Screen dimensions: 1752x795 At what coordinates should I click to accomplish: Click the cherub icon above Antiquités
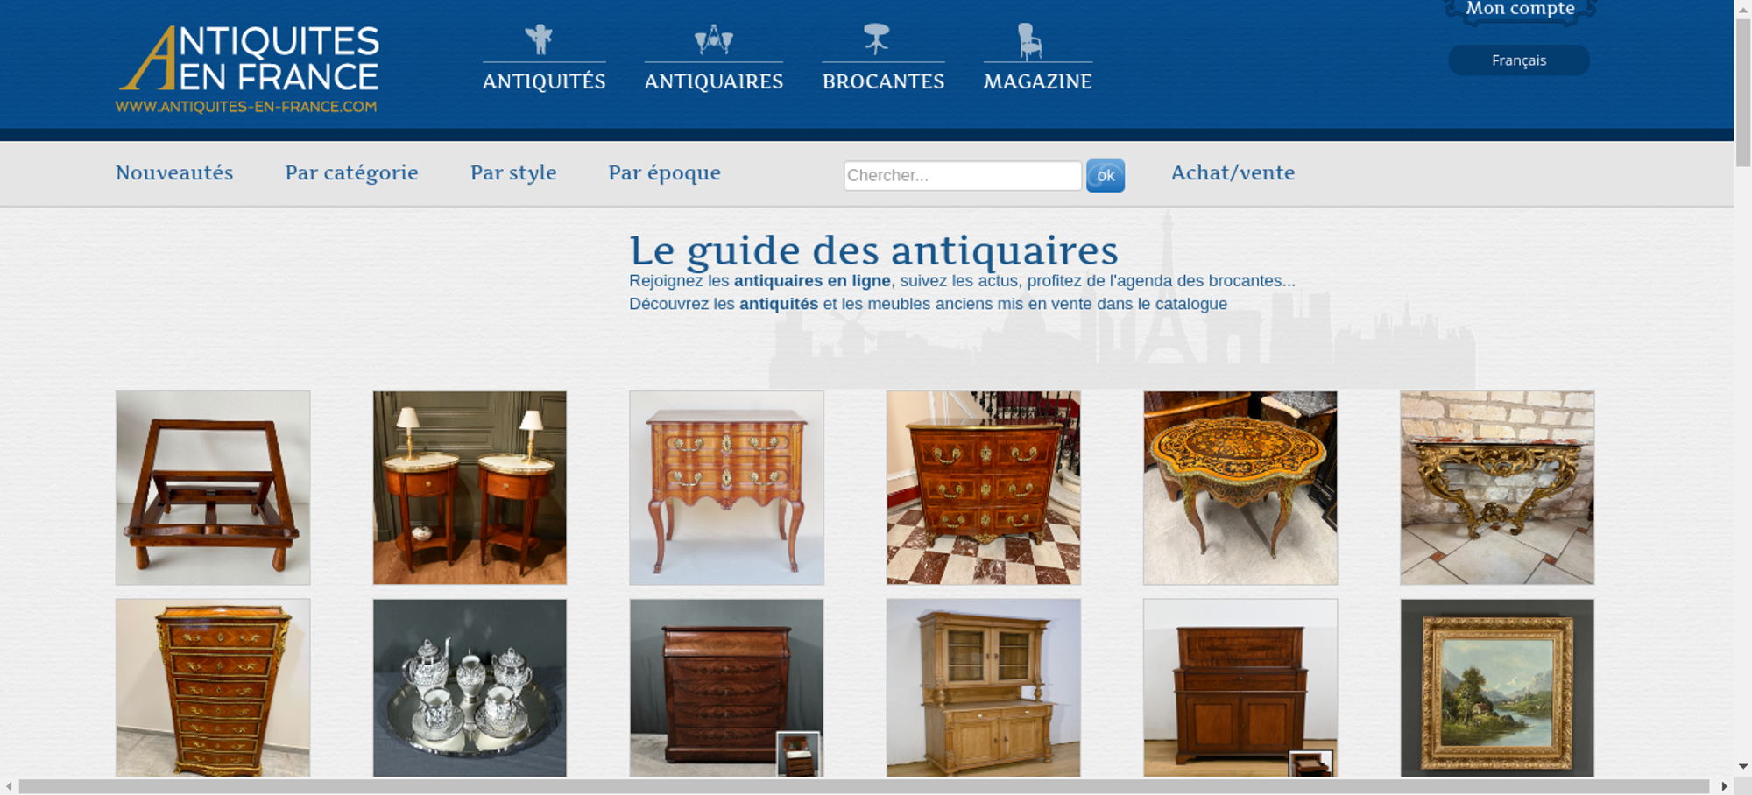tap(539, 39)
